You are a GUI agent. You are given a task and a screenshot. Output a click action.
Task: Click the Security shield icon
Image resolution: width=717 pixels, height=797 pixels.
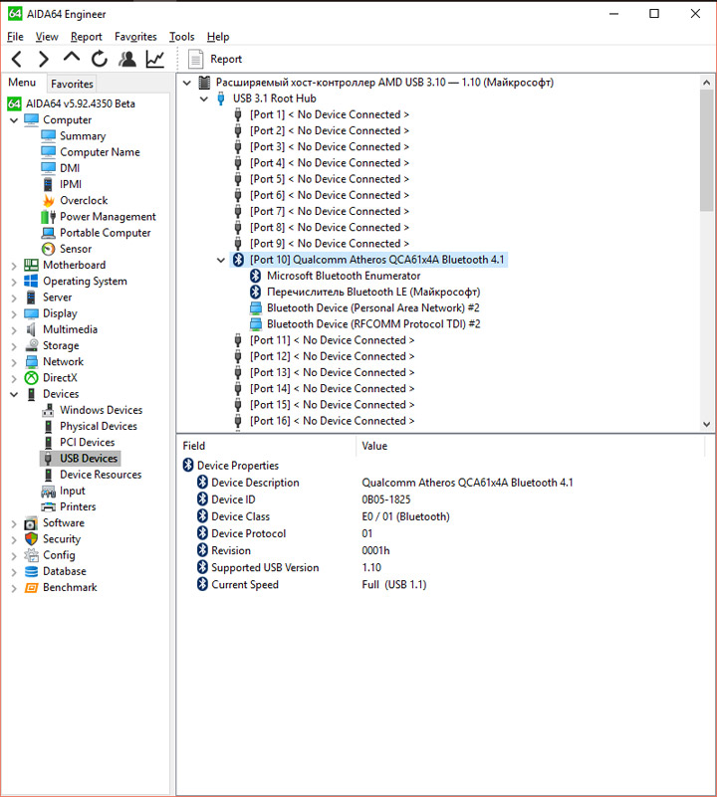pyautogui.click(x=32, y=538)
